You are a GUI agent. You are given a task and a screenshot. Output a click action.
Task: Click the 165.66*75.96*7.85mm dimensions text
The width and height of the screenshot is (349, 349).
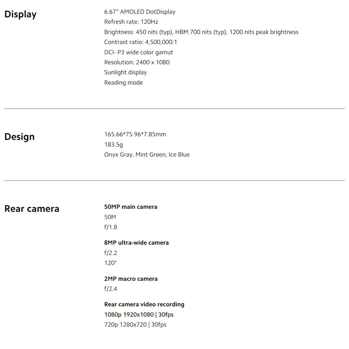(135, 134)
